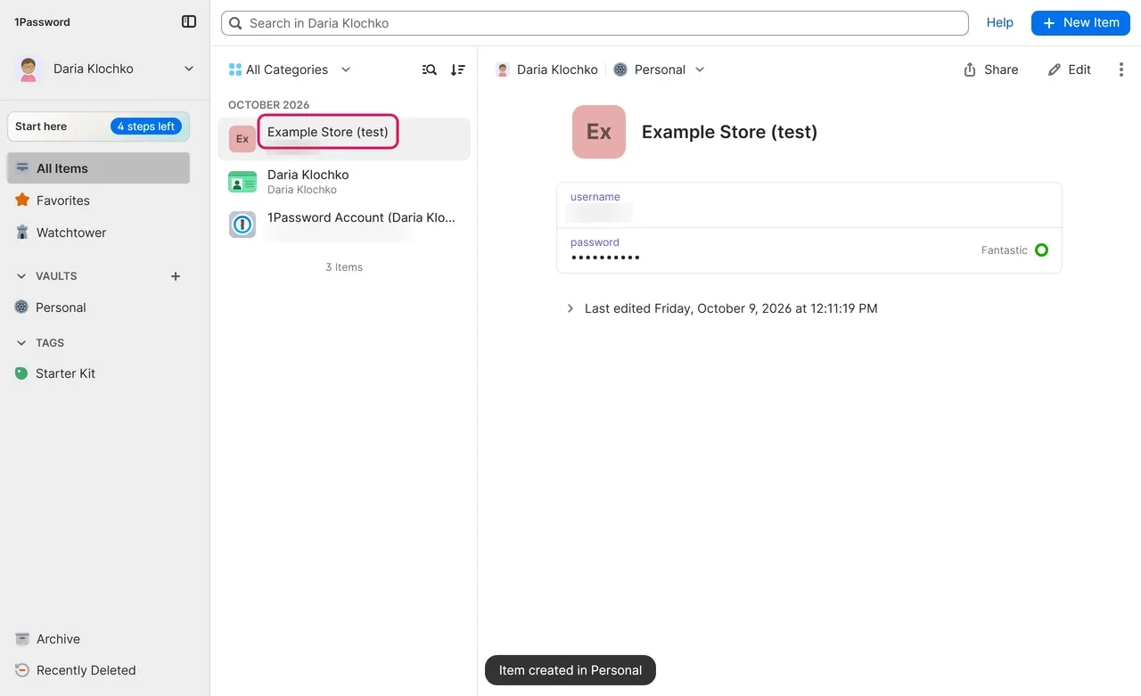
Task: Click the Example Store 'Ex' list thumbnail
Action: point(242,139)
